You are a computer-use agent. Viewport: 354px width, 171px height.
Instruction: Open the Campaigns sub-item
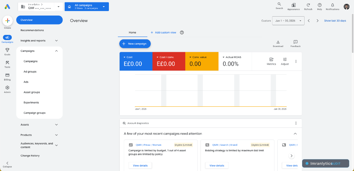30,61
